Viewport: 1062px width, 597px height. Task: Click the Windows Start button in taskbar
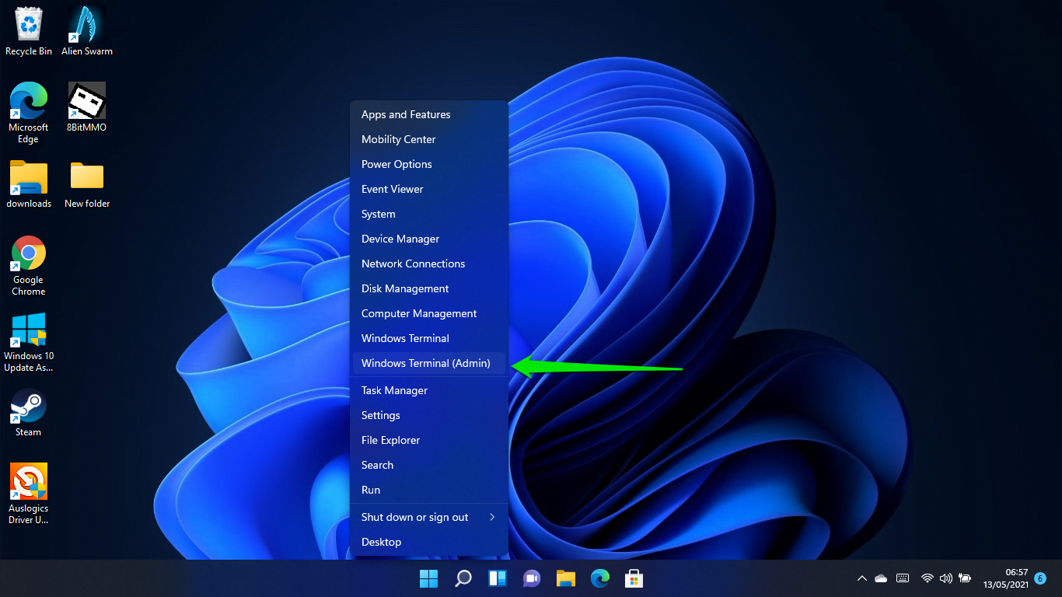pyautogui.click(x=428, y=578)
